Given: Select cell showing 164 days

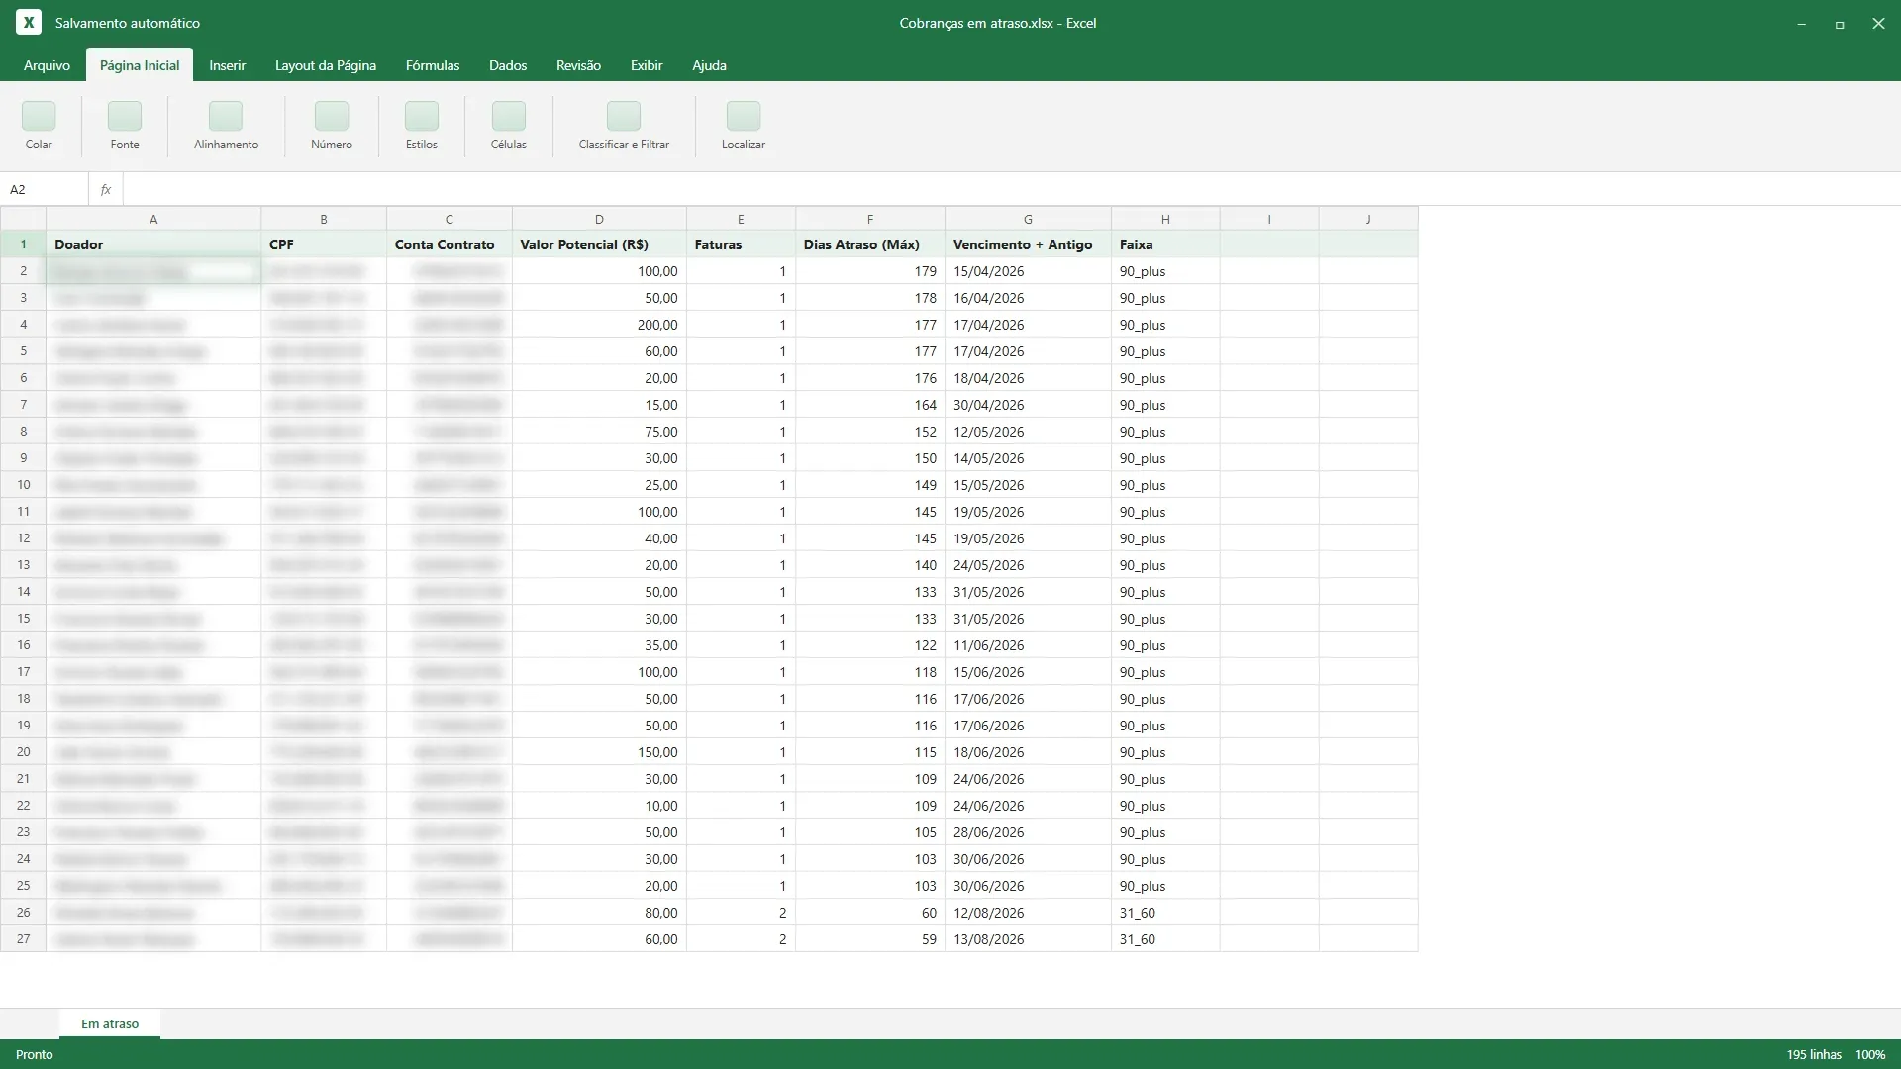Looking at the screenshot, I should point(870,405).
